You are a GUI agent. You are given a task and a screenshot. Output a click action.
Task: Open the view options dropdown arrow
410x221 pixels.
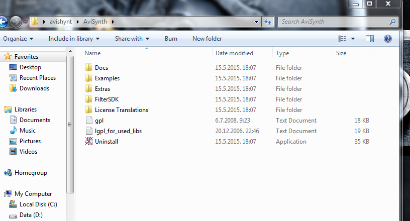click(x=353, y=39)
